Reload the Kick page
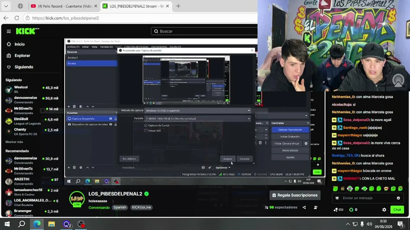Screen dimensions: 410x230 click(x=17, y=18)
